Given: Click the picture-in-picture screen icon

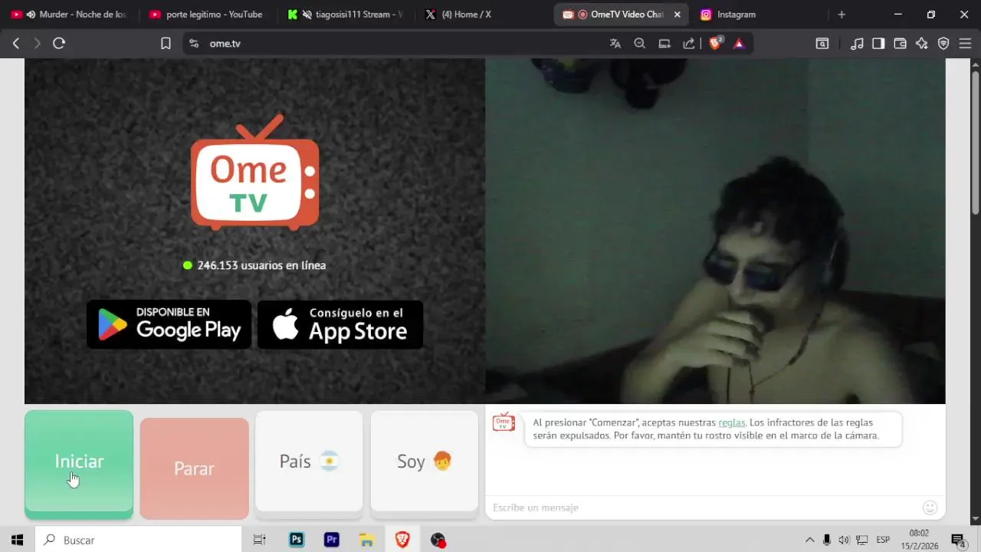Looking at the screenshot, I should point(664,44).
